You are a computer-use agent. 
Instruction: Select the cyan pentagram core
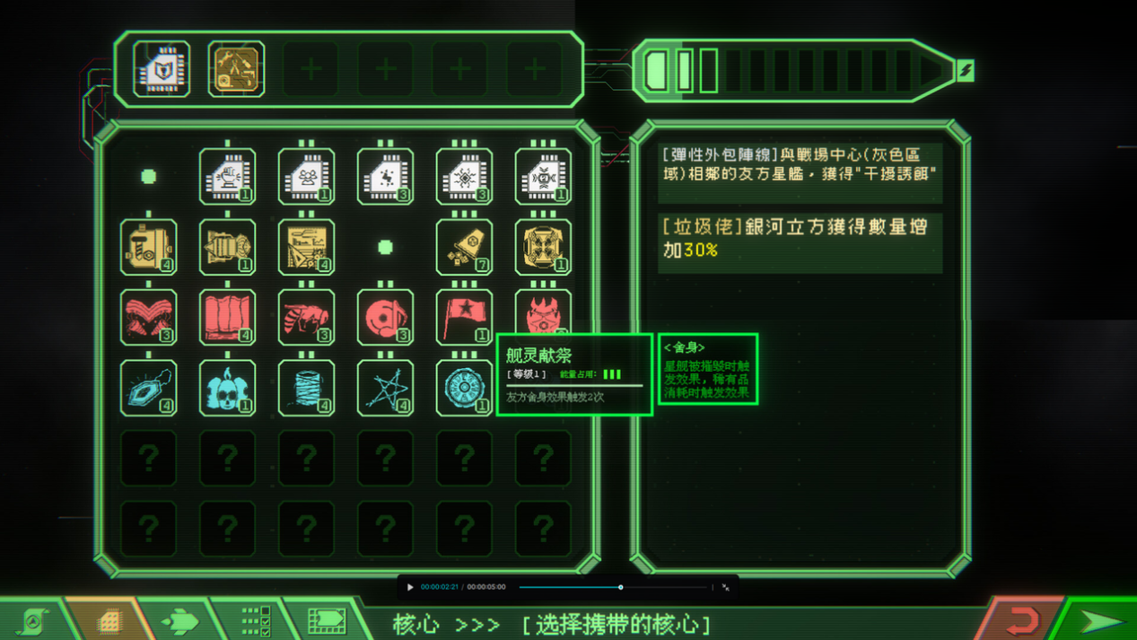(385, 388)
